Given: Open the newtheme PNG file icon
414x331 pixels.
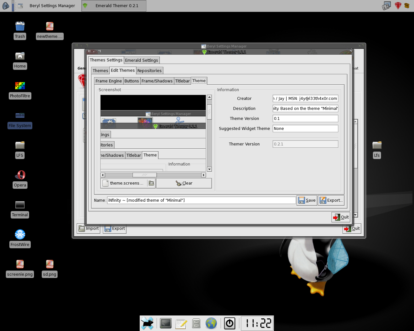Looking at the screenshot, I should tap(49, 30).
